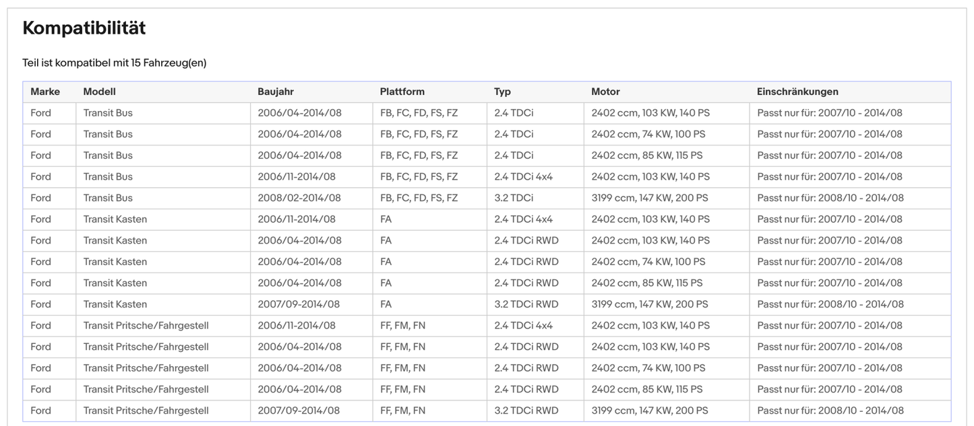Screen dimensions: 974x426
Task: Select the 3.2 TDCi RWD cell for Transit Kasten
Action: click(526, 304)
